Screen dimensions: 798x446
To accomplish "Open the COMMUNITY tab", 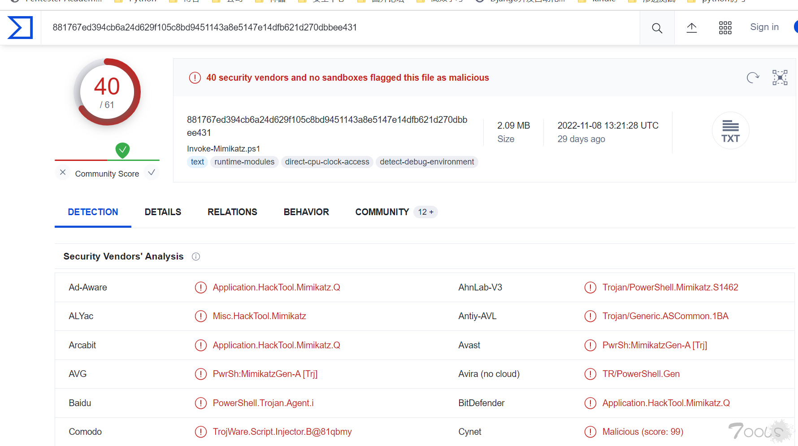I will 382,212.
